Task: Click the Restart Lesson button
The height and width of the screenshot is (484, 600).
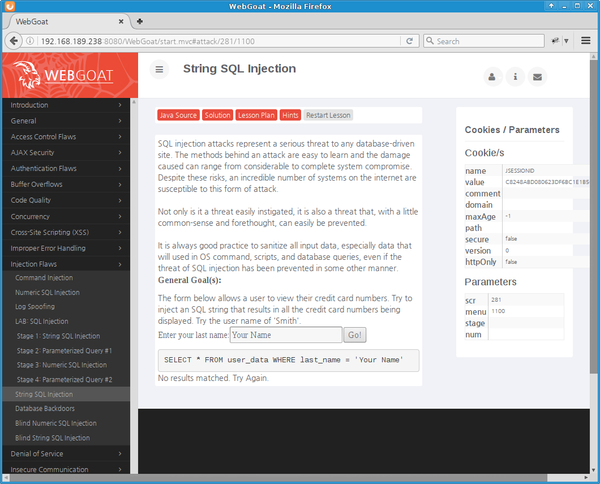Action: point(328,115)
